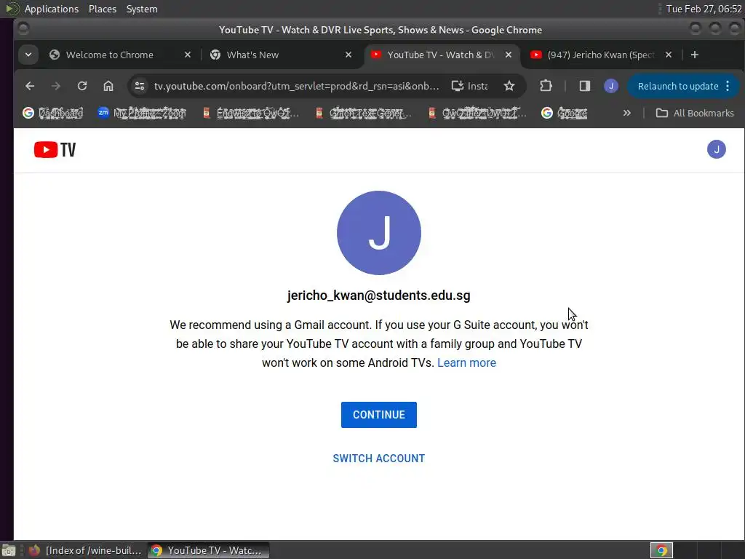The width and height of the screenshot is (745, 559).
Task: Toggle the Chrome side panel
Action: [584, 86]
